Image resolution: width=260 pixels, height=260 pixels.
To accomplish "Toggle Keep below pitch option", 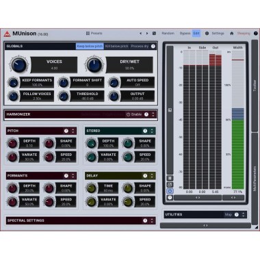I will click(90, 46).
